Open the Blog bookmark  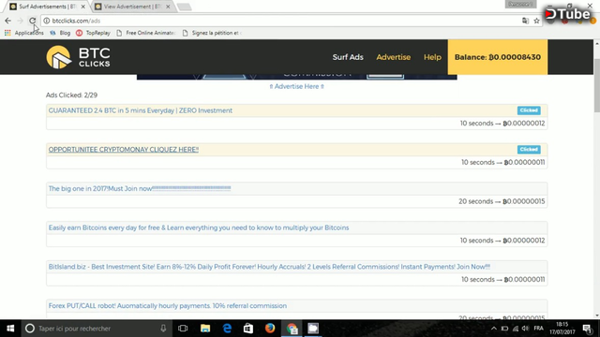pyautogui.click(x=60, y=33)
